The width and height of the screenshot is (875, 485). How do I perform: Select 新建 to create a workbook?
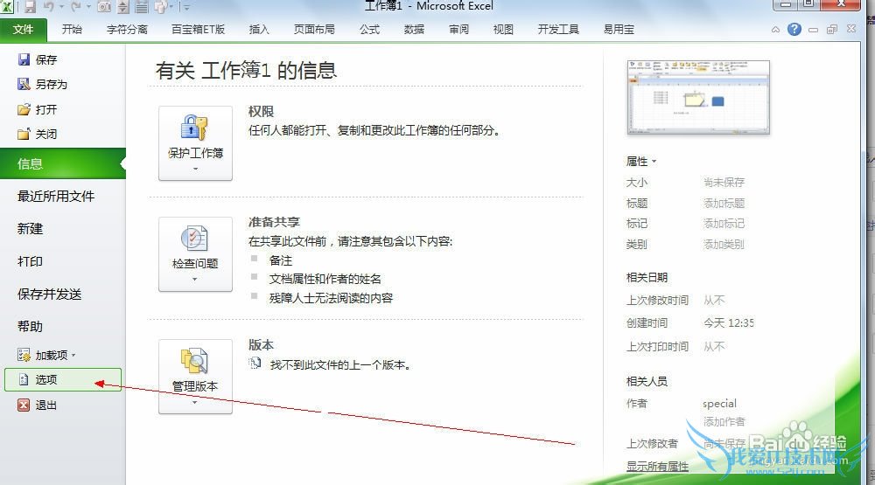30,229
